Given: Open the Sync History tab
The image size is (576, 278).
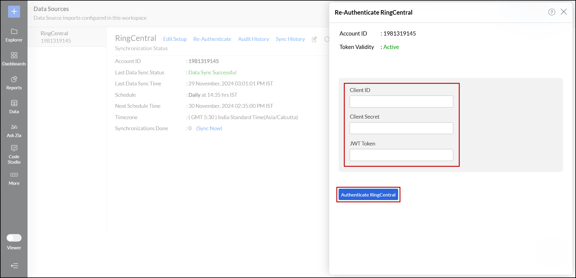Looking at the screenshot, I should (x=290, y=39).
